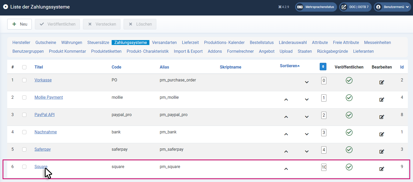Screen dimensions: 413x182
Task: Click the order field for Vorkasse
Action: 324,81
